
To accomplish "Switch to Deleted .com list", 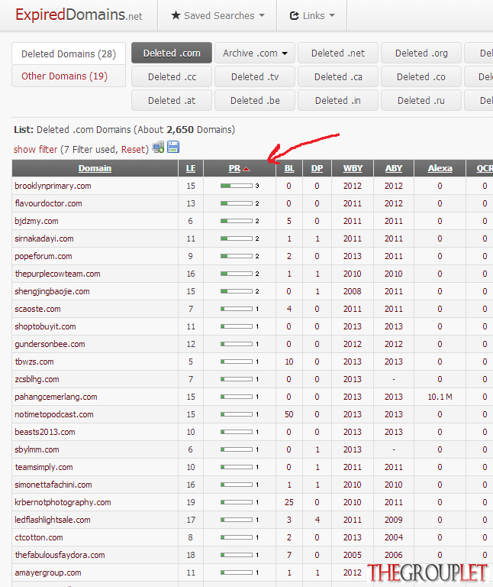I will (x=172, y=54).
